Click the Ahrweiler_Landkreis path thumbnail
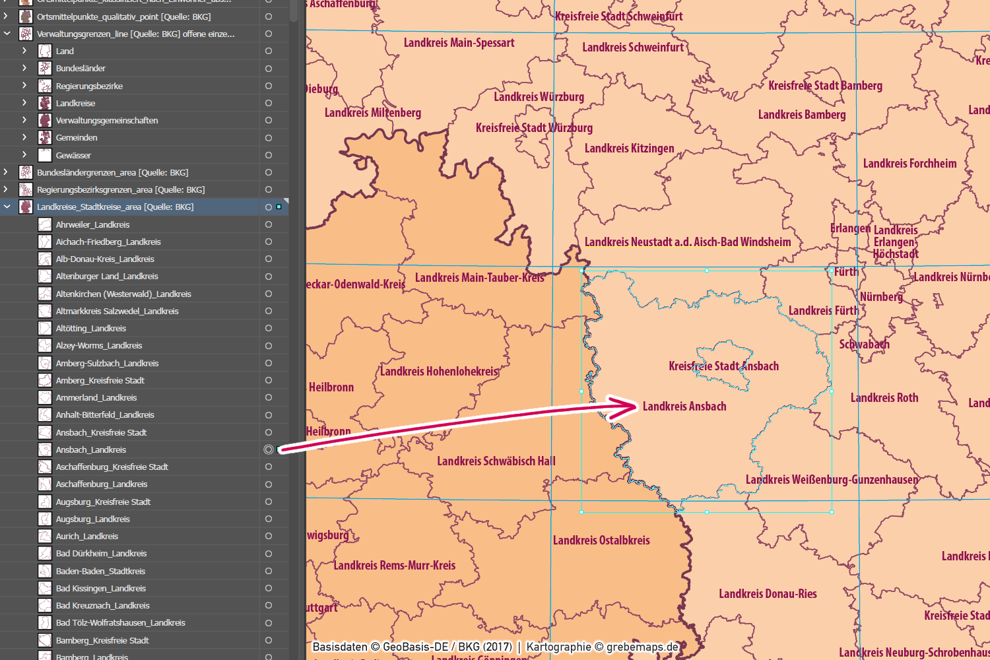 45,224
